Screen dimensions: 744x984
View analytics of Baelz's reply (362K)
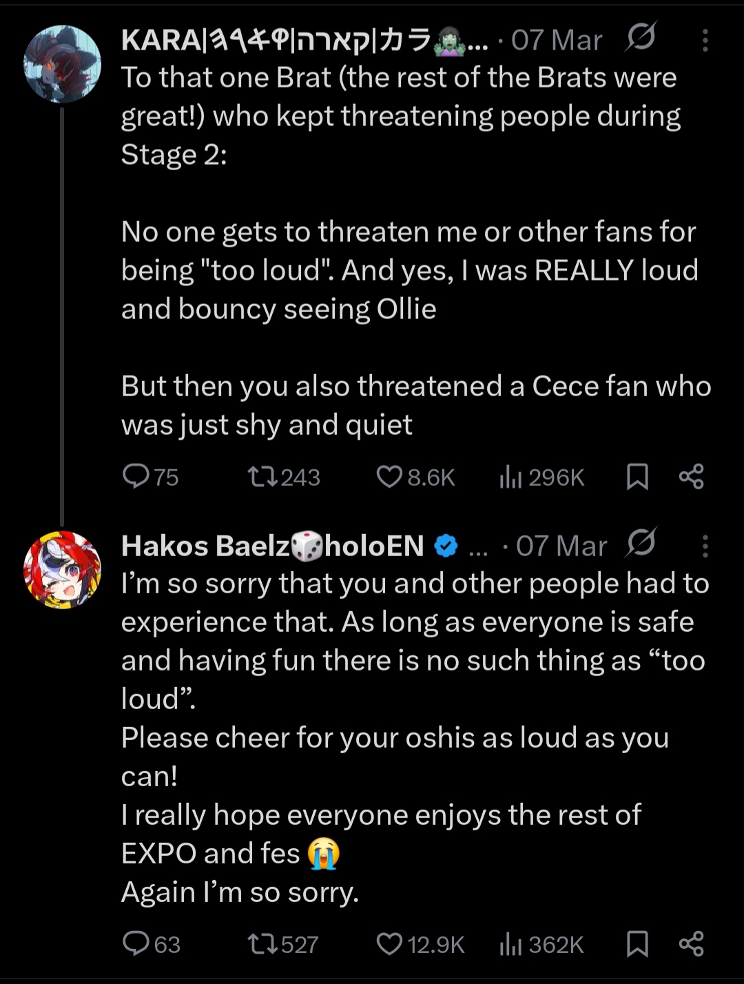coord(510,943)
